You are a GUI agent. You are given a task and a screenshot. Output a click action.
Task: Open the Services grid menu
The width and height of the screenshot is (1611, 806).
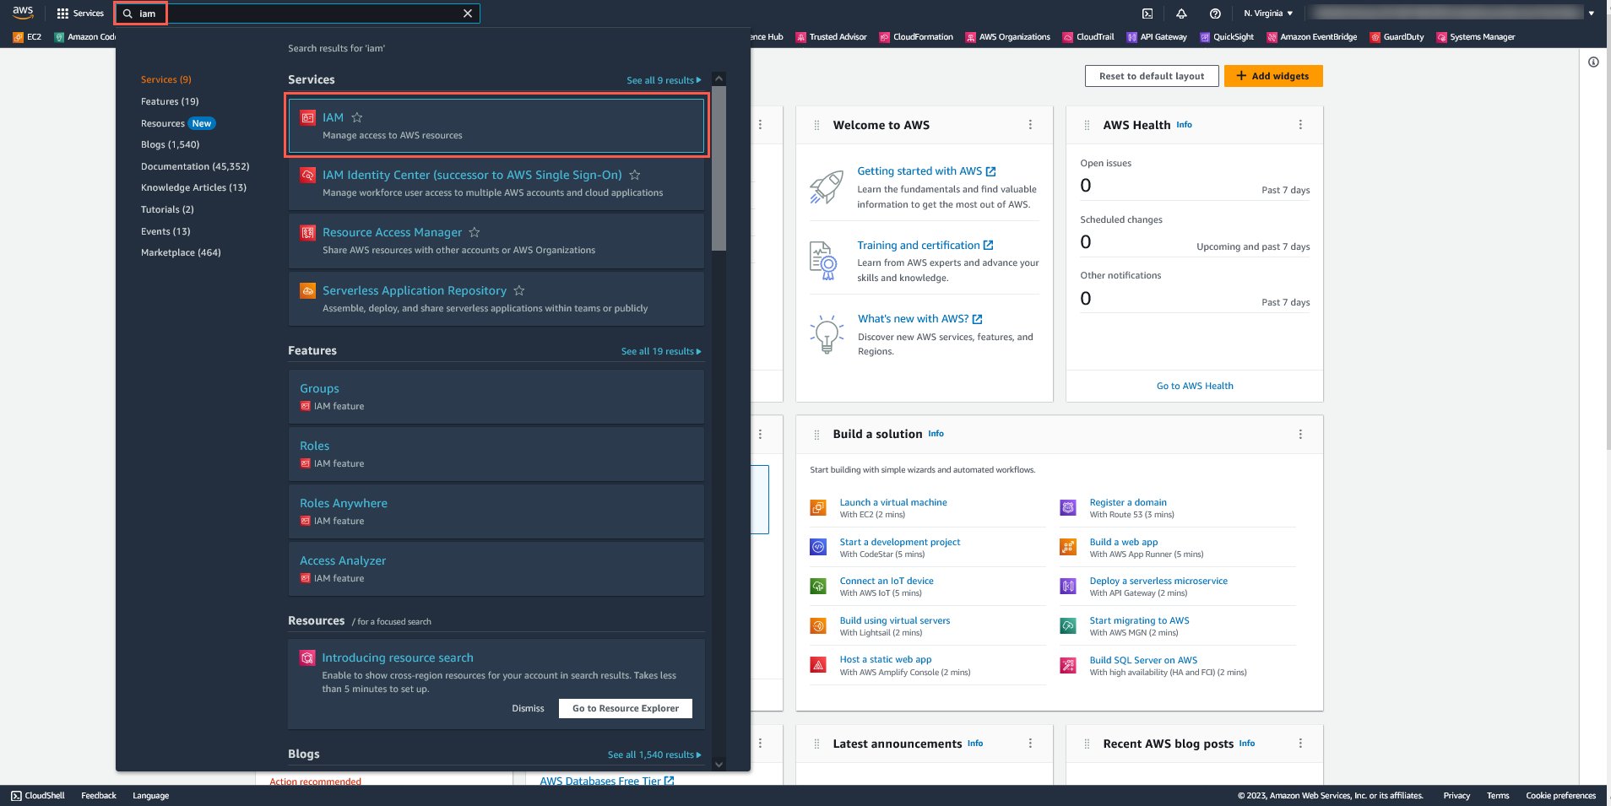80,14
